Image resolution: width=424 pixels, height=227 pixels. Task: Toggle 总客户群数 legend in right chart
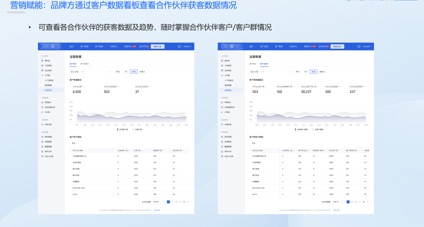coord(318,129)
